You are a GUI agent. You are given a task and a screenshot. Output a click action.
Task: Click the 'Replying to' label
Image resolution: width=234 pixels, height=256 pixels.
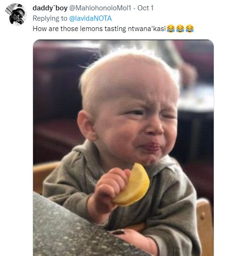(x=50, y=18)
